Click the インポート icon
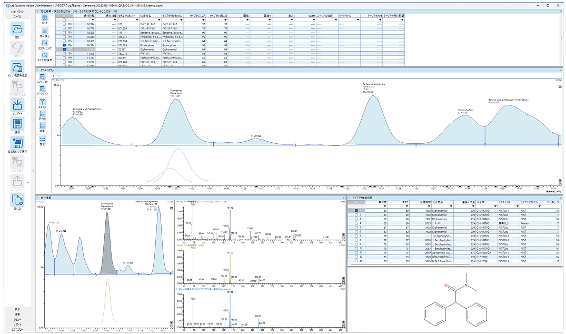The height and width of the screenshot is (334, 566). 17,104
